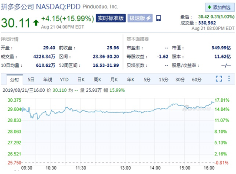The image size is (236, 174).
Task: Select the 日K daily candlestick tab
Action: pyautogui.click(x=81, y=80)
